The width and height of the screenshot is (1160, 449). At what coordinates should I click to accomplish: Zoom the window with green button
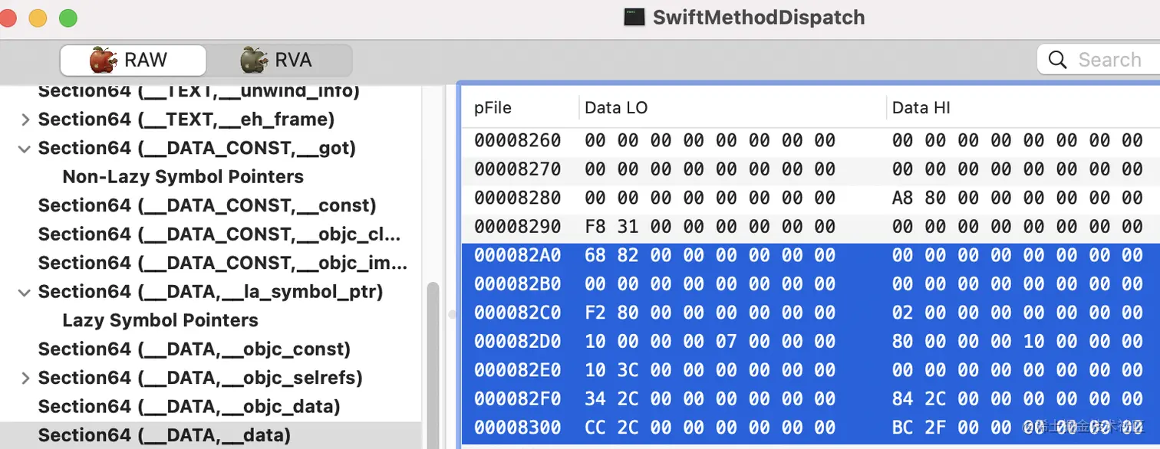(68, 18)
